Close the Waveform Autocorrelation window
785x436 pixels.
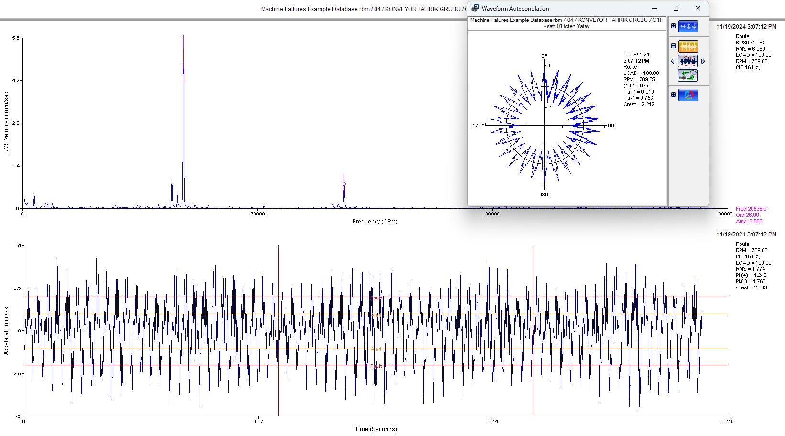point(698,8)
